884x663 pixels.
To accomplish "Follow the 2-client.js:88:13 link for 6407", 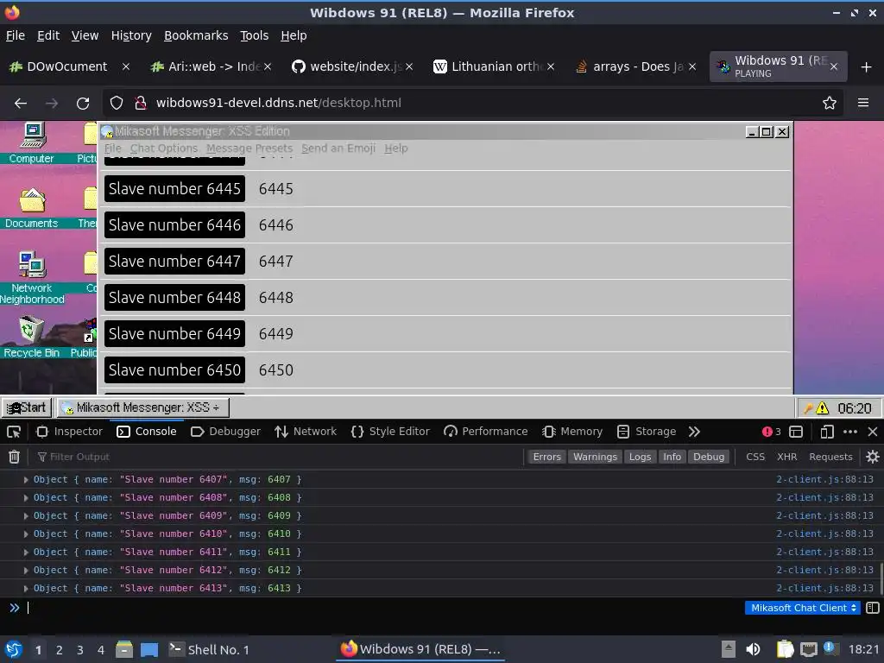I will pyautogui.click(x=824, y=480).
